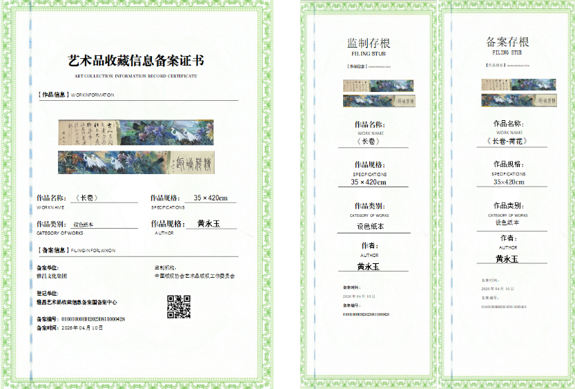575x389 pixels.
Task: Click the WORK NAME caption on main certificate
Action: [x=50, y=207]
